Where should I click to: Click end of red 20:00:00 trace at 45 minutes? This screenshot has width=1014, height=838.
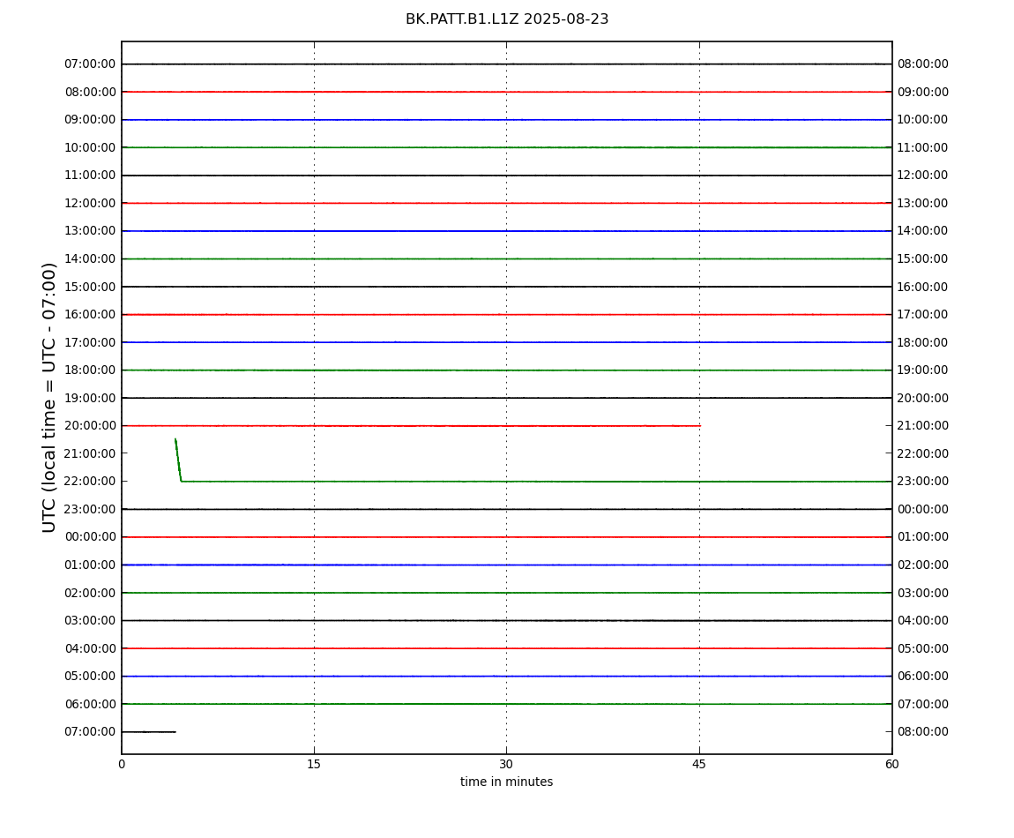tap(699, 426)
